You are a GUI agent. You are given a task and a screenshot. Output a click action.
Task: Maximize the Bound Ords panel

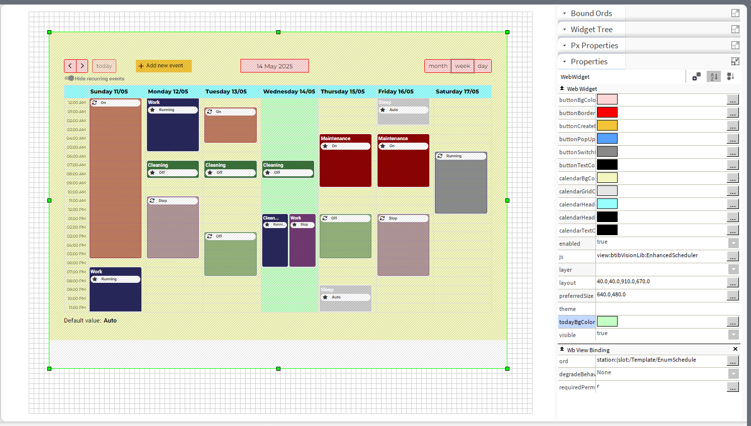click(735, 13)
